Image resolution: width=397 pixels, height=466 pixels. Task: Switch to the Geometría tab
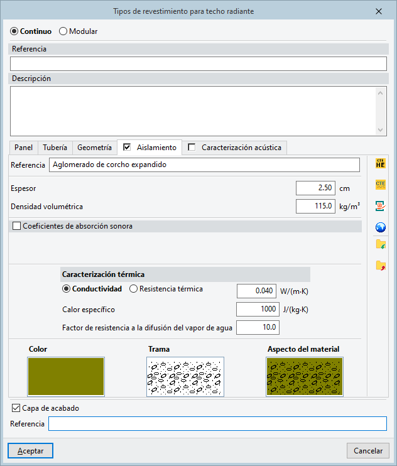click(94, 148)
